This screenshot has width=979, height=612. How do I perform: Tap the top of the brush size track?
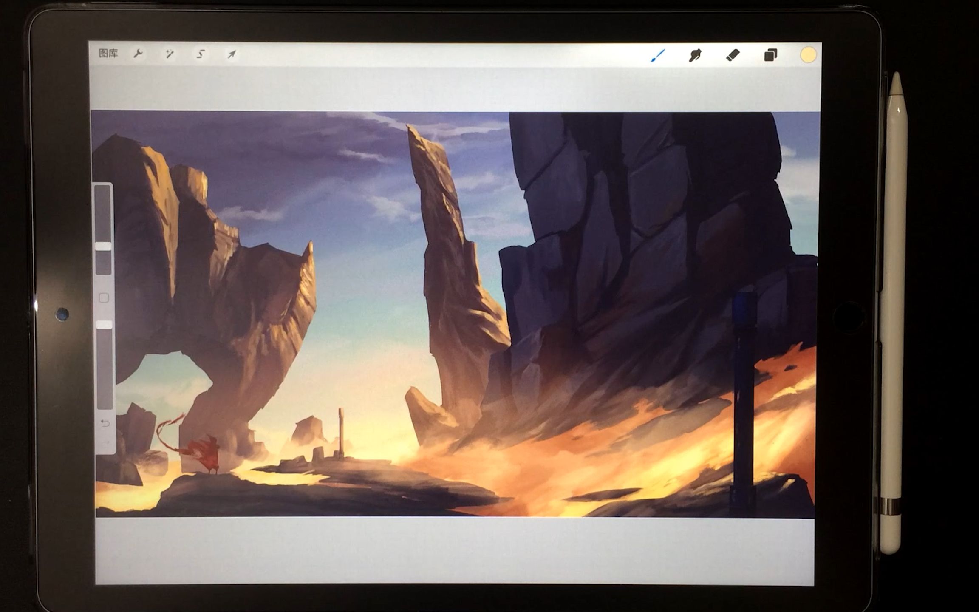coord(103,191)
